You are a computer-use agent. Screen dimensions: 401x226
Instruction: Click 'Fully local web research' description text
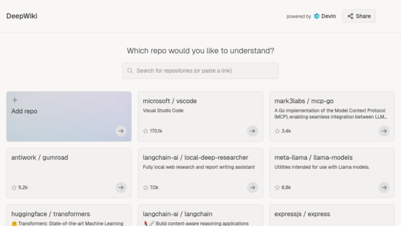click(199, 167)
